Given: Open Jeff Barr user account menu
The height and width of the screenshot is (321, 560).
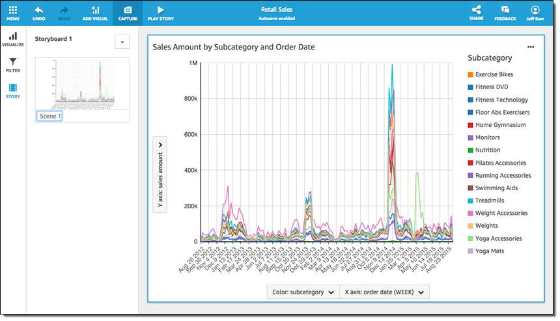Looking at the screenshot, I should tap(535, 11).
